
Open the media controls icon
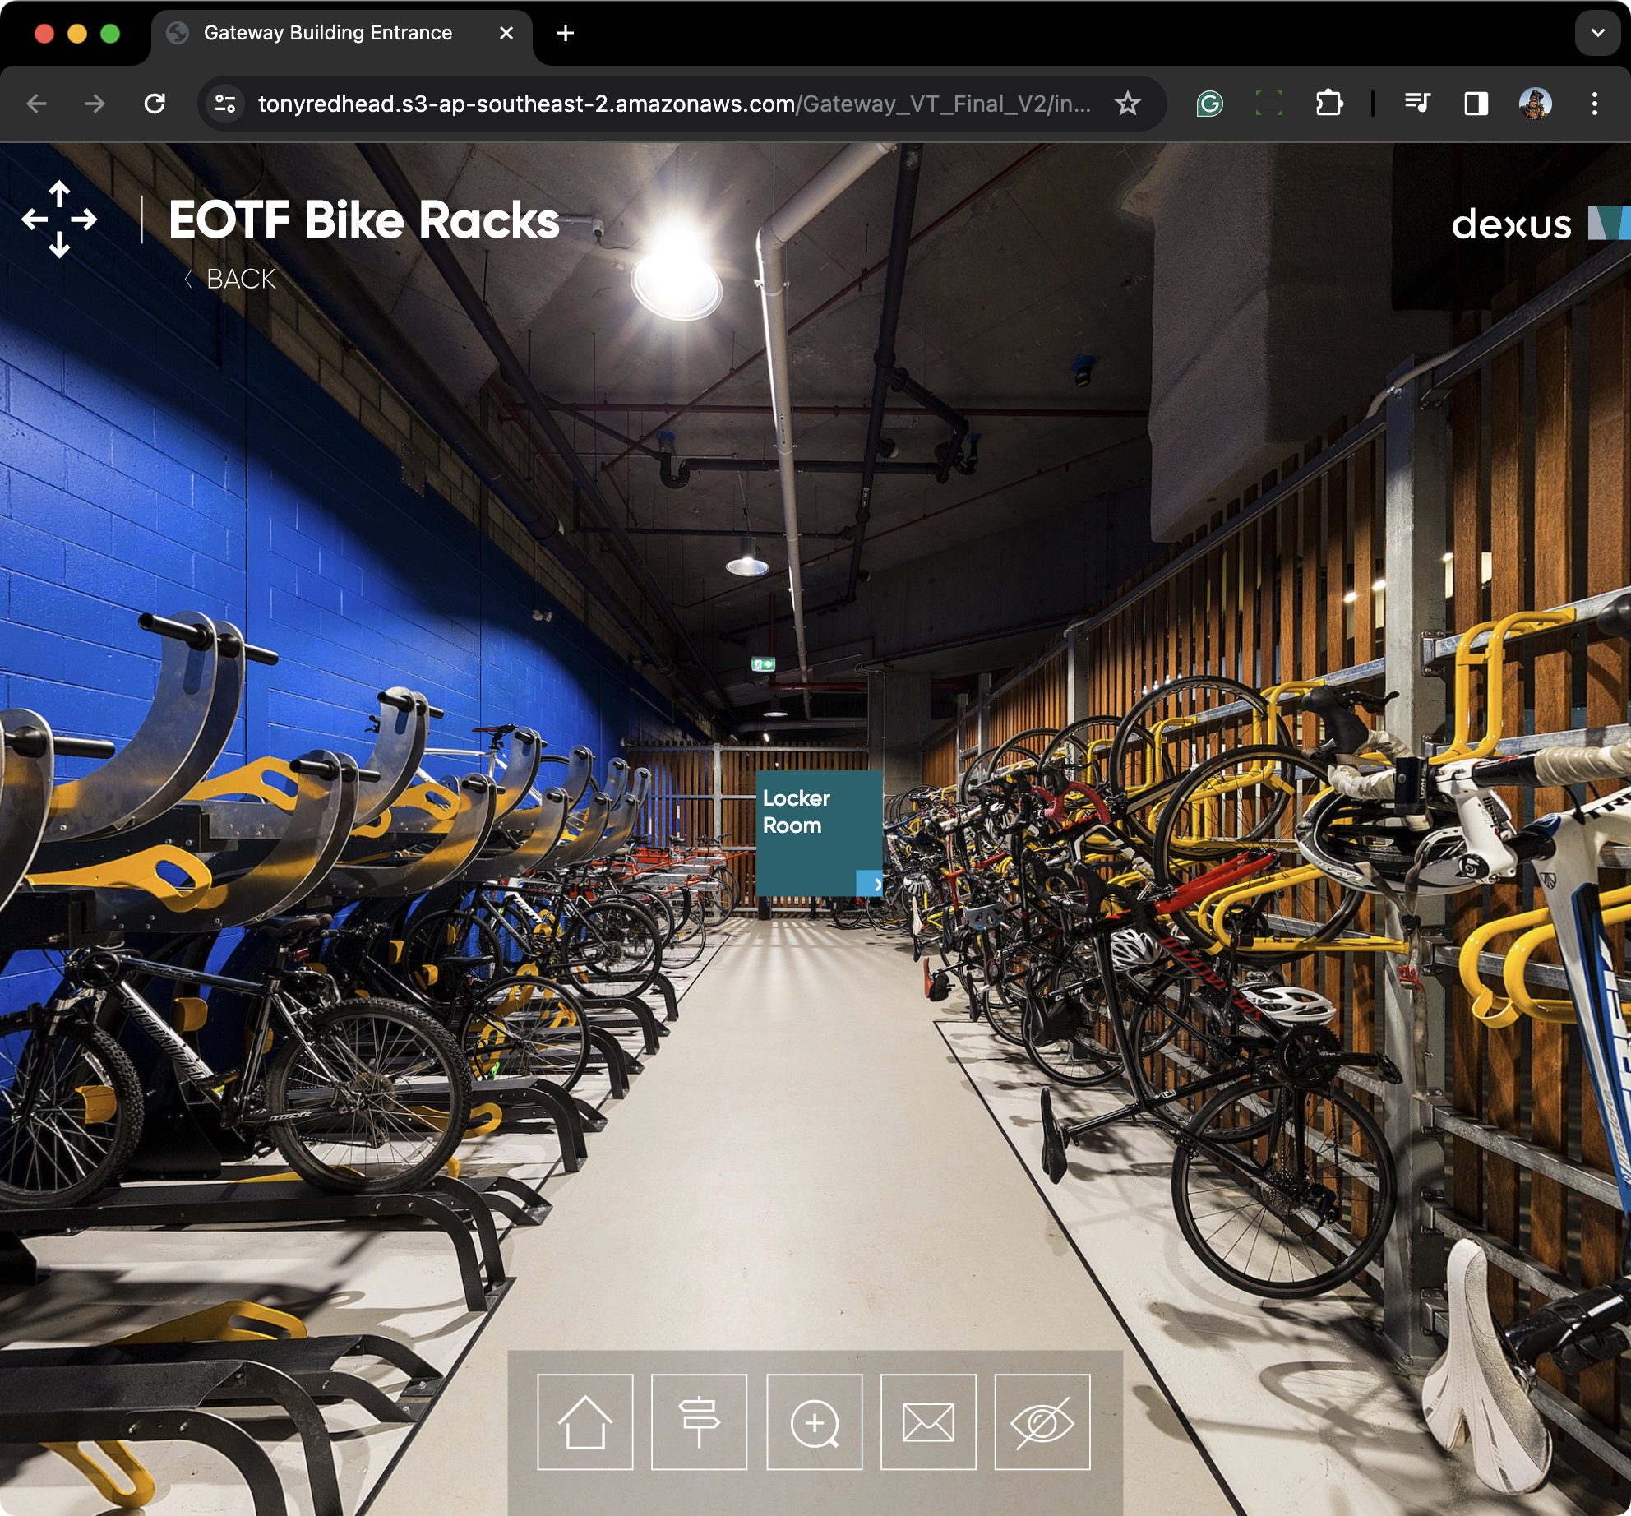(1417, 104)
